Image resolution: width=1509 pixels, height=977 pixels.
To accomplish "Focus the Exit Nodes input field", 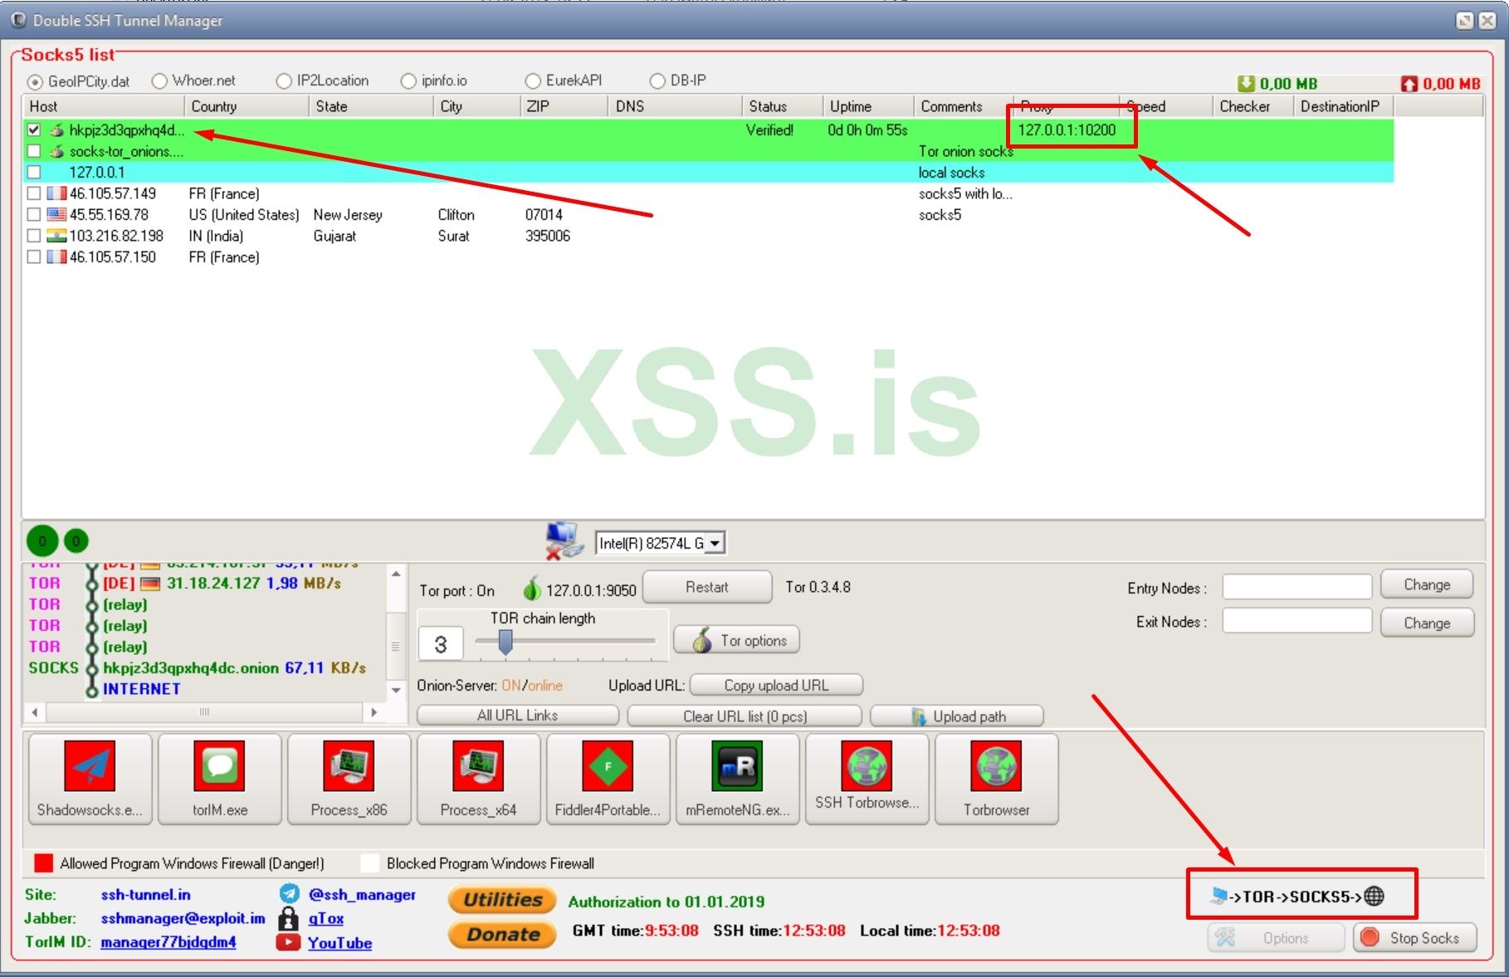I will pyautogui.click(x=1297, y=621).
